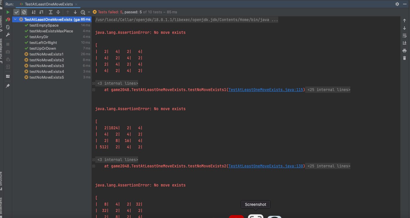
Task: Open Run panel settings gear
Action: coord(397,4)
